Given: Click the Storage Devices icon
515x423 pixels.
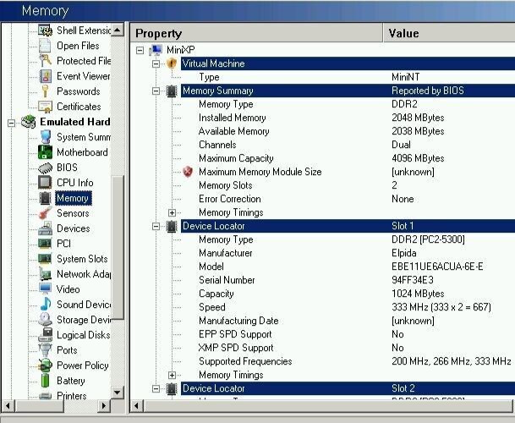Looking at the screenshot, I should click(45, 320).
